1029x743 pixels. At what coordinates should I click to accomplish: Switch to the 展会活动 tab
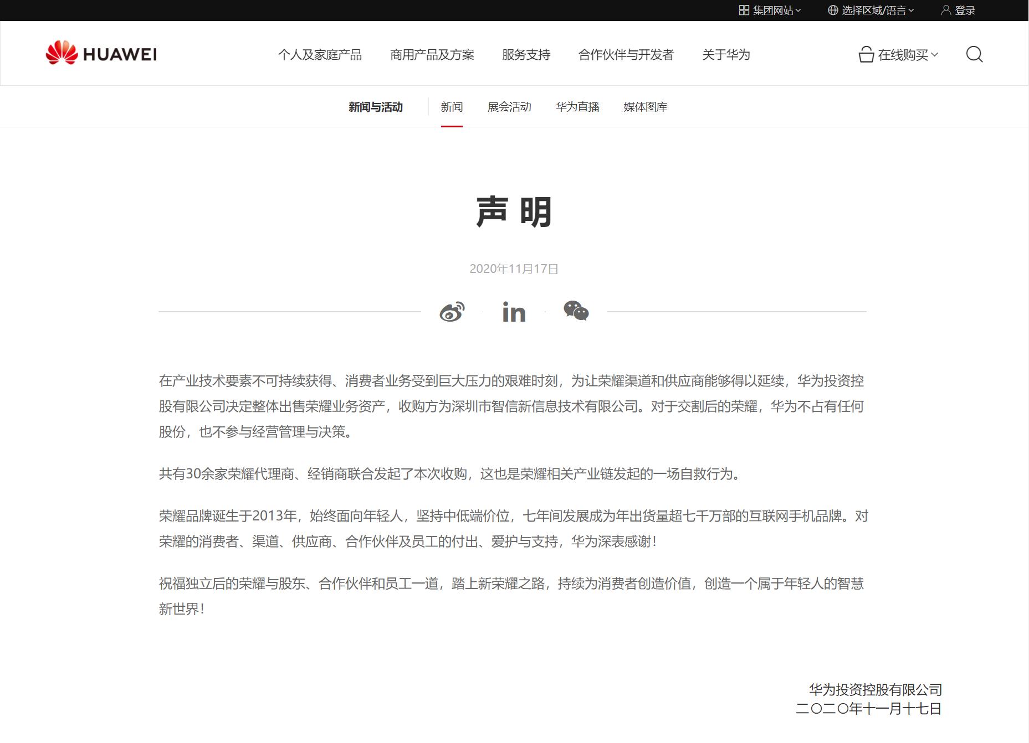click(509, 107)
